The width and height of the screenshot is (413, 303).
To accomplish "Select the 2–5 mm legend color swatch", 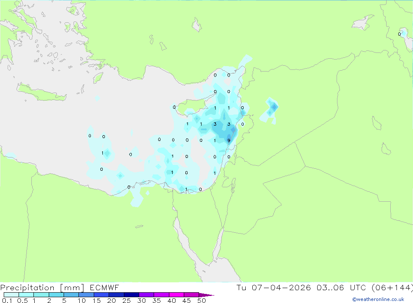I will [x=56, y=295].
